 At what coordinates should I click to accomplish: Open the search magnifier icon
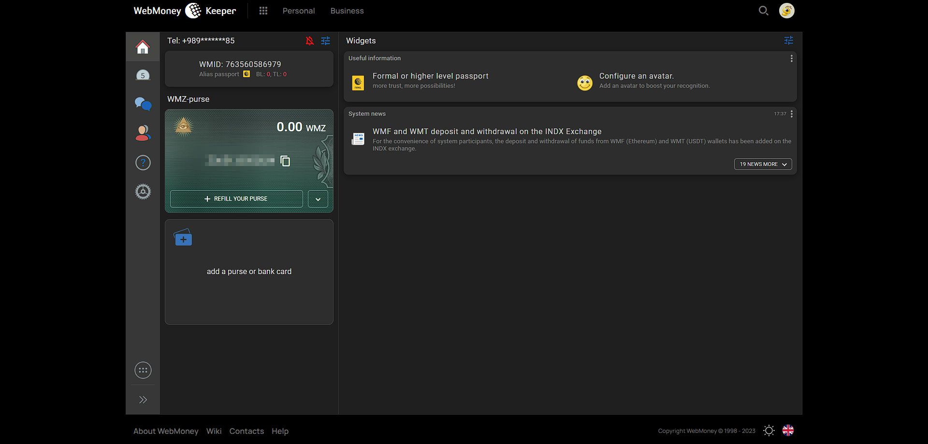click(x=763, y=11)
